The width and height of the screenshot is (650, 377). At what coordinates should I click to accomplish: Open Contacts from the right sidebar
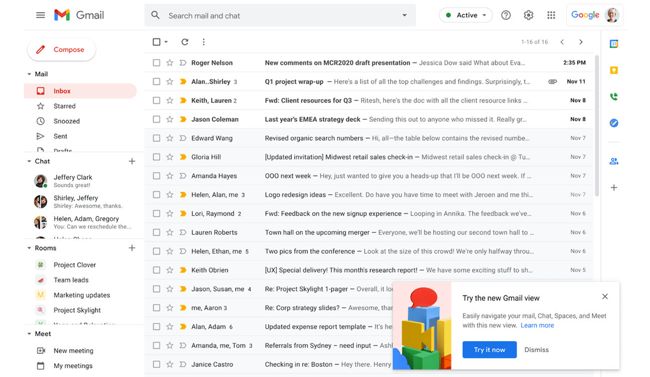[x=613, y=161]
